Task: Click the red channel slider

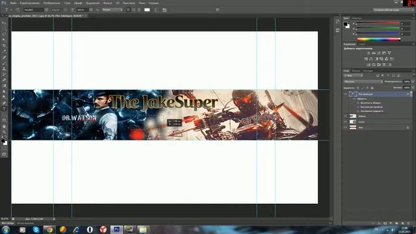Action: coord(378,23)
